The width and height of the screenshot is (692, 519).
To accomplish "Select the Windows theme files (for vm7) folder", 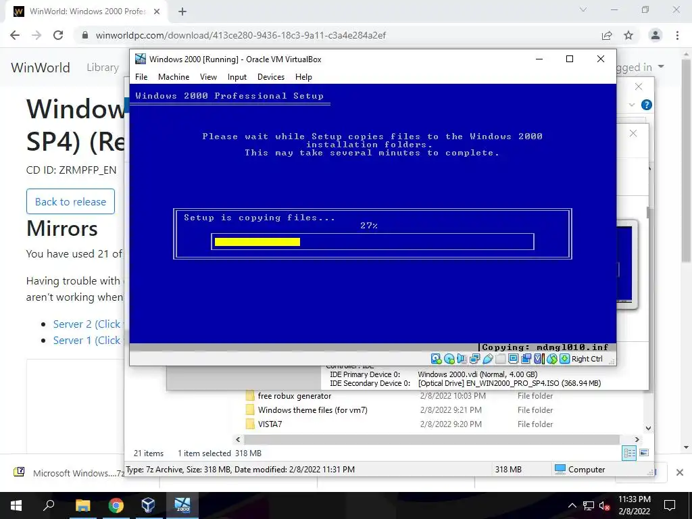I will 312,410.
